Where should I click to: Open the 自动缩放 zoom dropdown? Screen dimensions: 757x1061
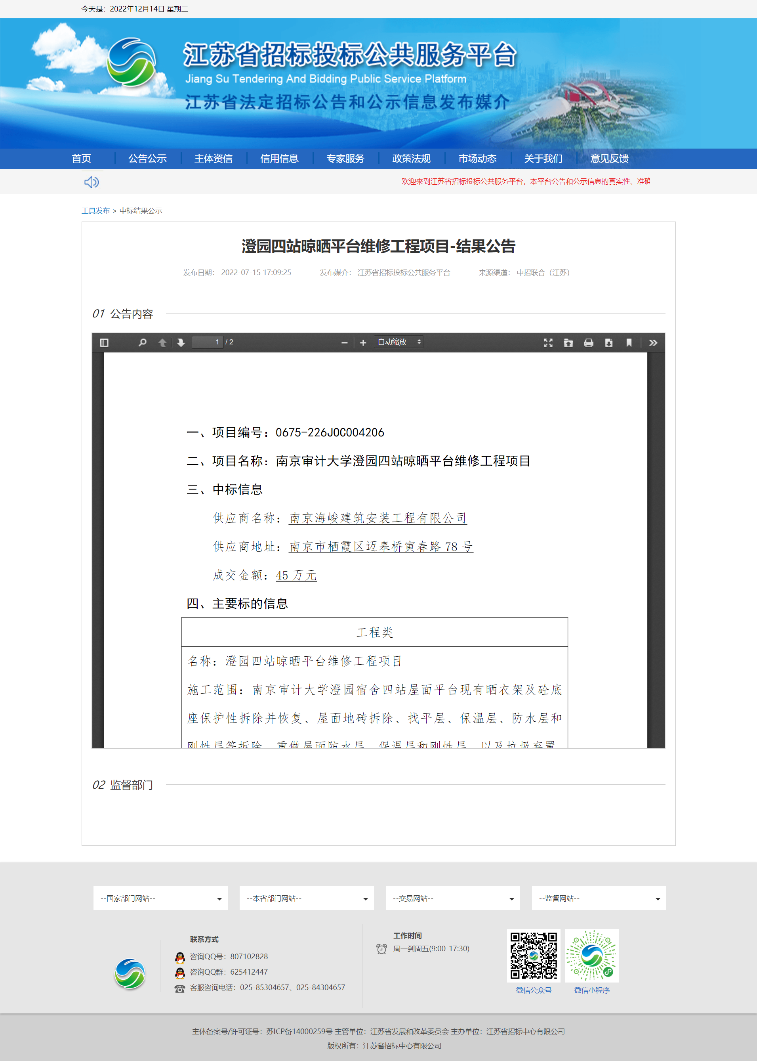click(399, 342)
